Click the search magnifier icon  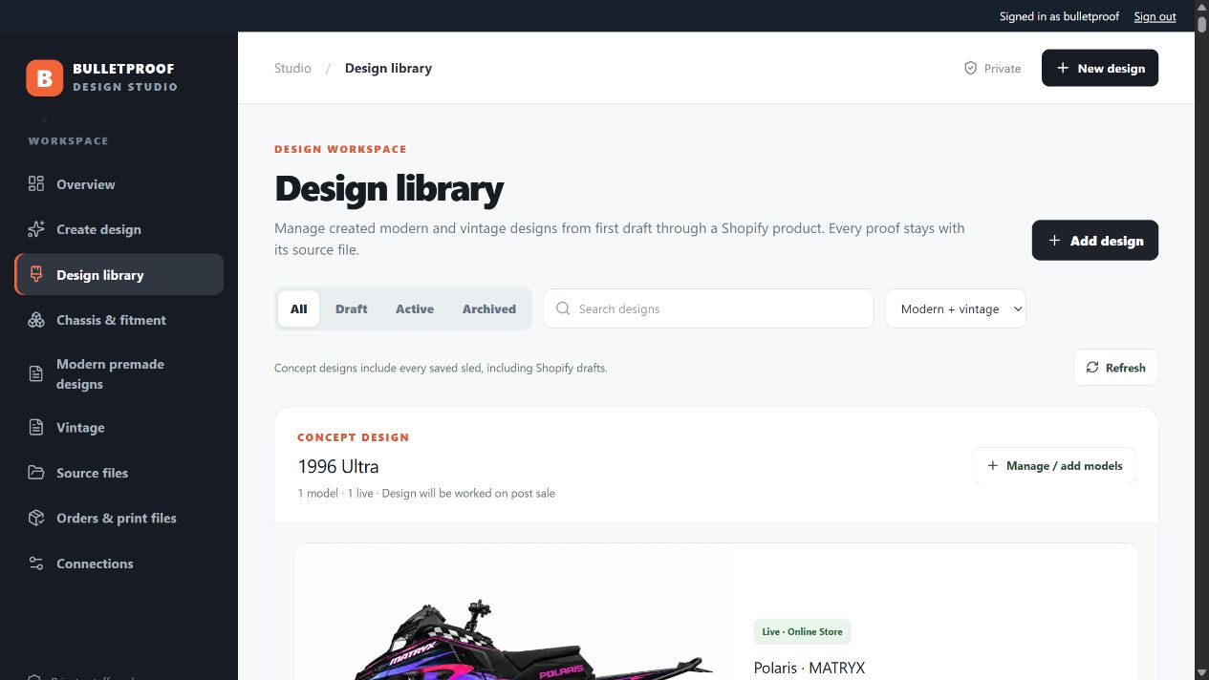pos(563,308)
